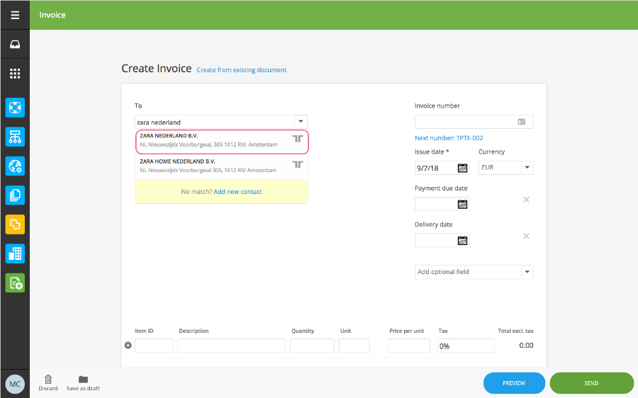Focus the Description field

pyautogui.click(x=232, y=346)
